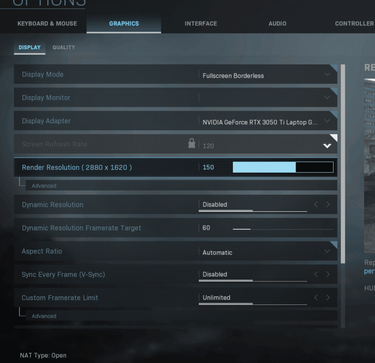
Task: Toggle the V-Sync Disabled setting value
Action: coord(215,274)
